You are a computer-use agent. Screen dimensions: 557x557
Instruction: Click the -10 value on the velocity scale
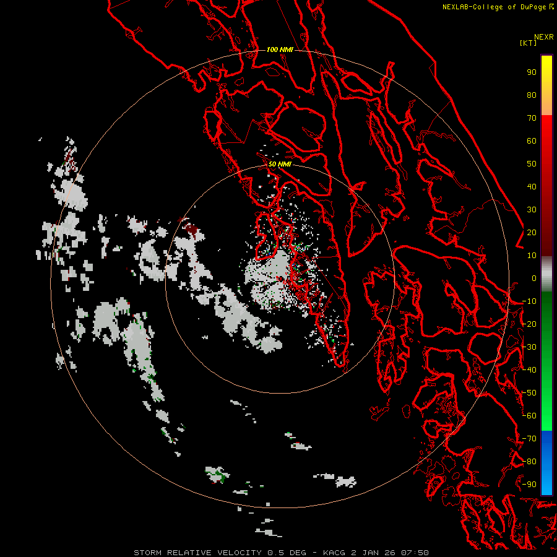(529, 301)
